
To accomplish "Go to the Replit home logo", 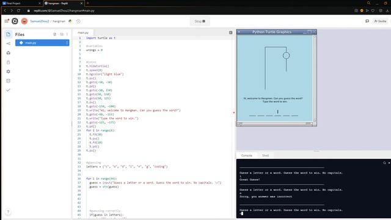I will [15, 21].
